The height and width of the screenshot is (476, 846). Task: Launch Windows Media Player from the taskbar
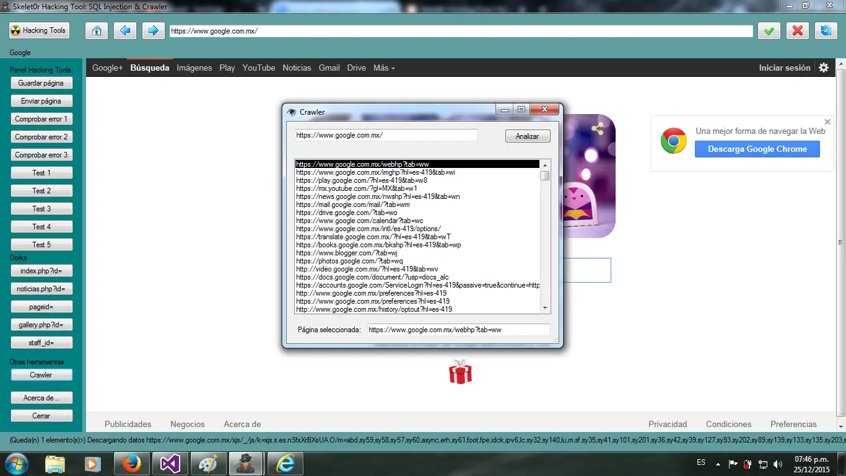(x=92, y=464)
